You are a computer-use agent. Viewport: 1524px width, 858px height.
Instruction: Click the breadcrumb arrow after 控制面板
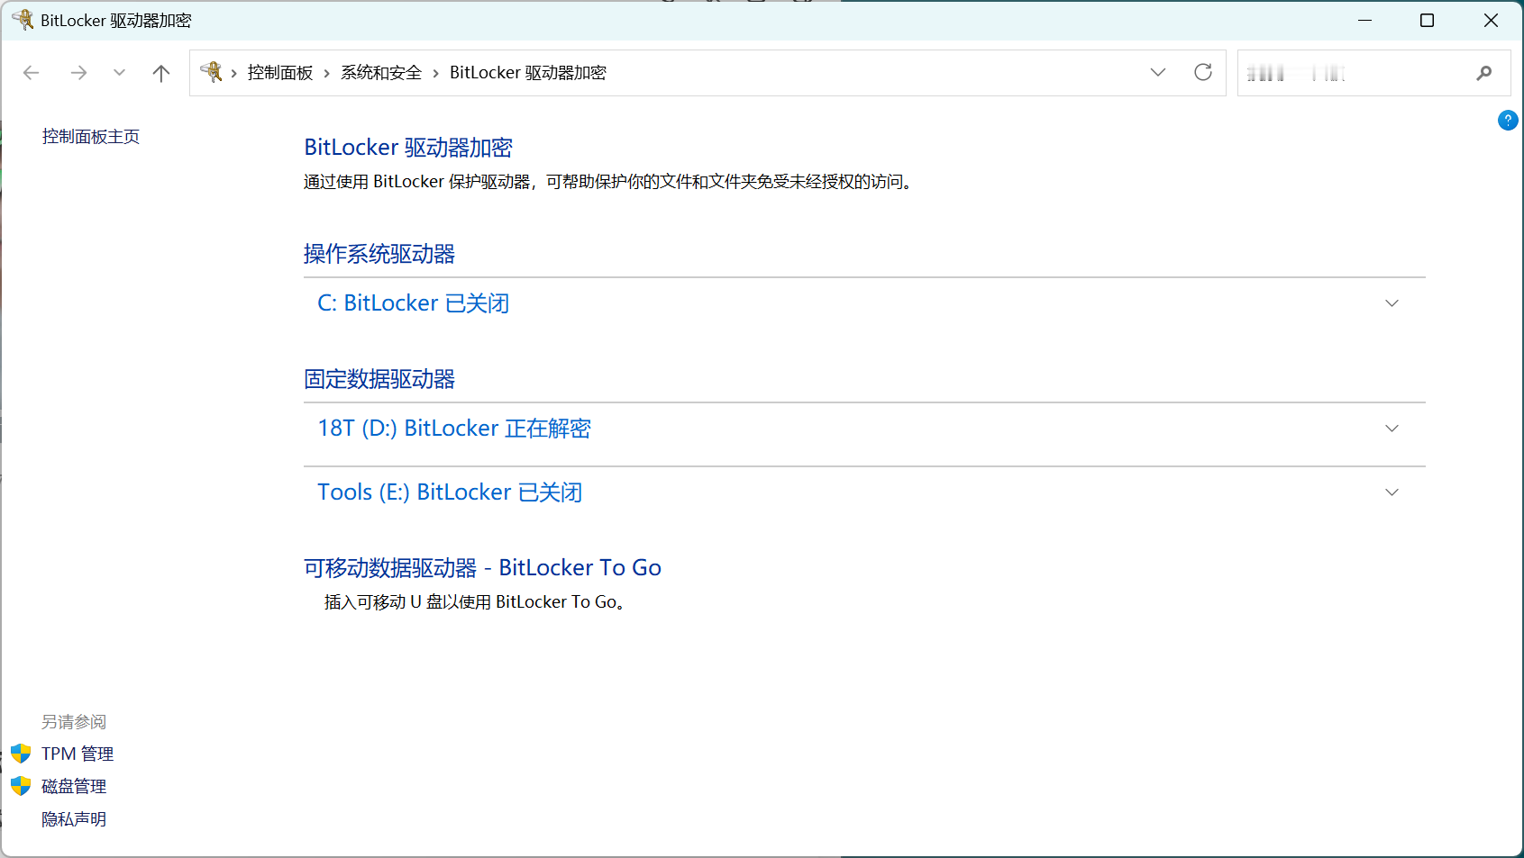(x=327, y=73)
